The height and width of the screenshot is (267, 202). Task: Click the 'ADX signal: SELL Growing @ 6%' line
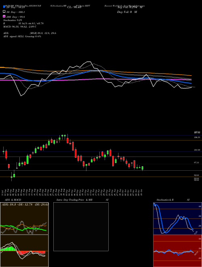click(22, 36)
